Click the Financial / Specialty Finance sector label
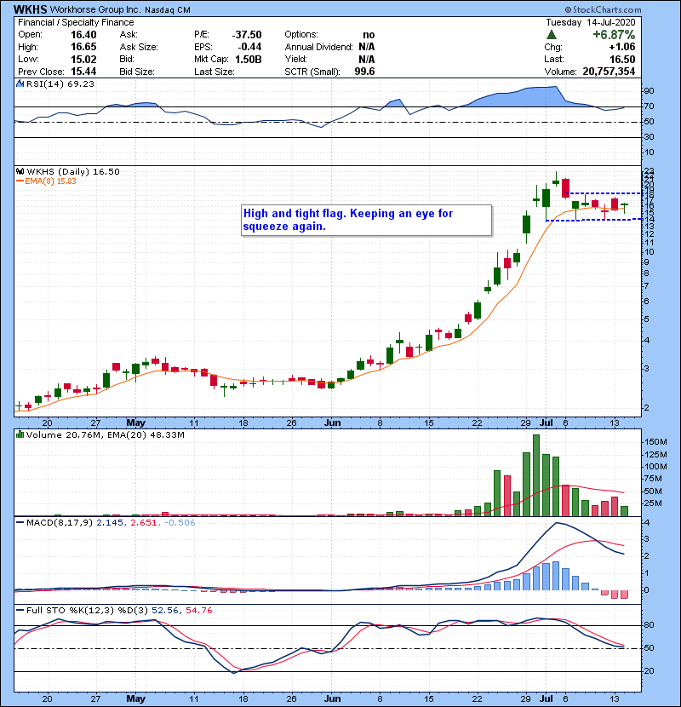 76,22
